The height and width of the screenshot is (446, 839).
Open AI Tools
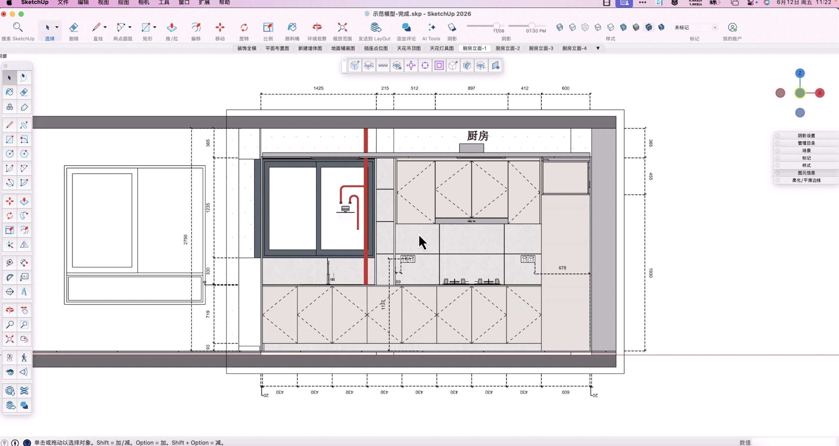click(x=431, y=31)
